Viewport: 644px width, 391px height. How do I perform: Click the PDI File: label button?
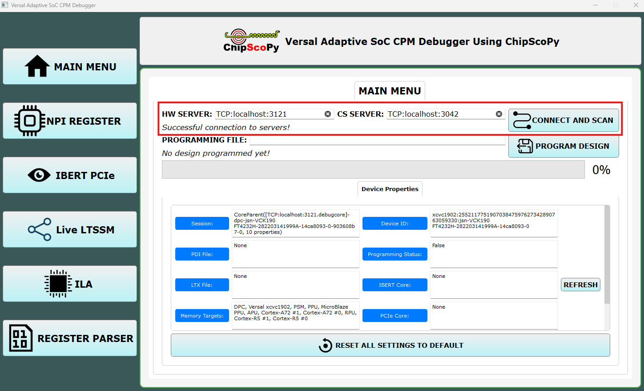tap(202, 254)
